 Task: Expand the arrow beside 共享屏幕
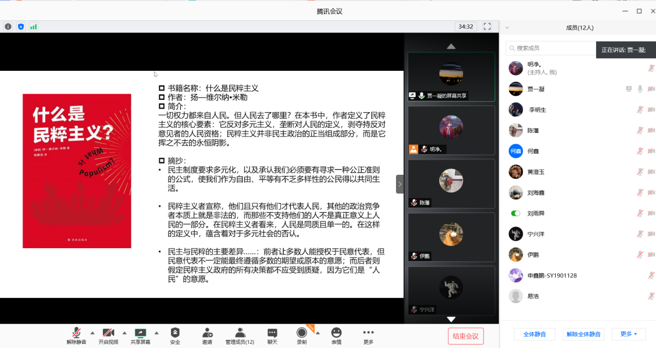pos(157,332)
